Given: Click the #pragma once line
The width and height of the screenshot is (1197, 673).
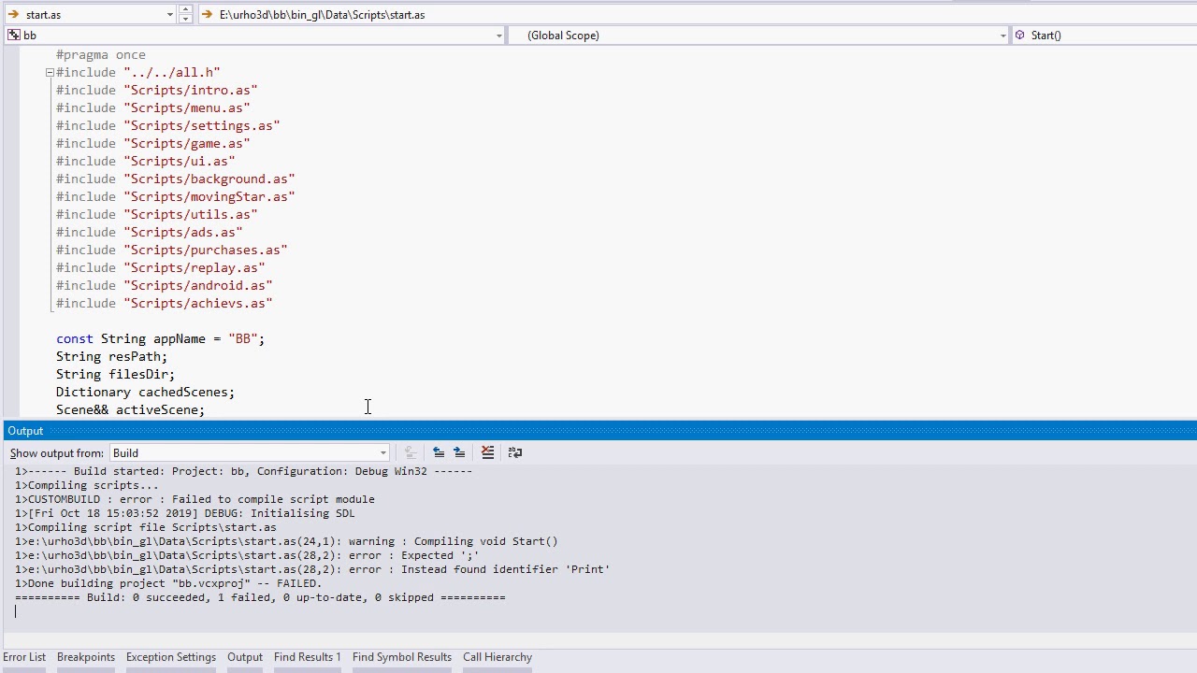Looking at the screenshot, I should 101,55.
